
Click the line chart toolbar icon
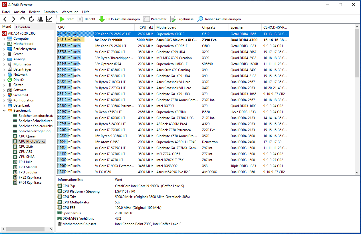pyautogui.click(x=49, y=19)
